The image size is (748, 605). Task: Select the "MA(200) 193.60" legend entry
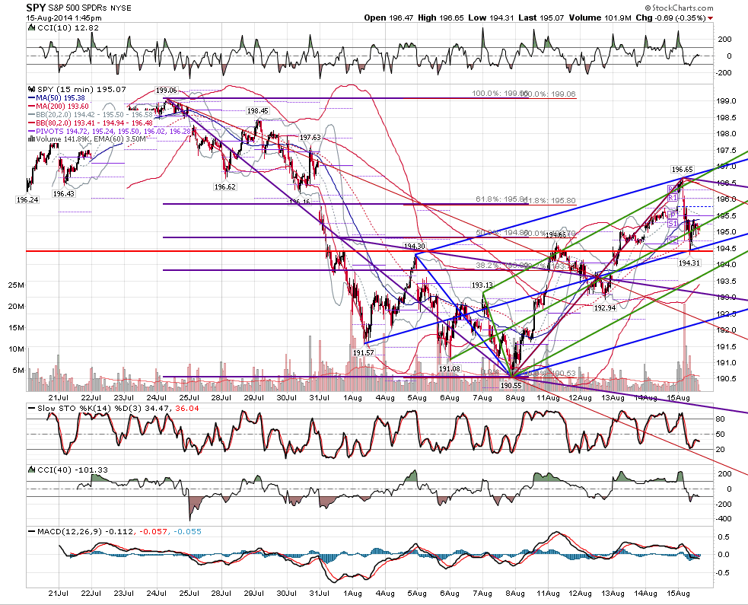coord(61,106)
